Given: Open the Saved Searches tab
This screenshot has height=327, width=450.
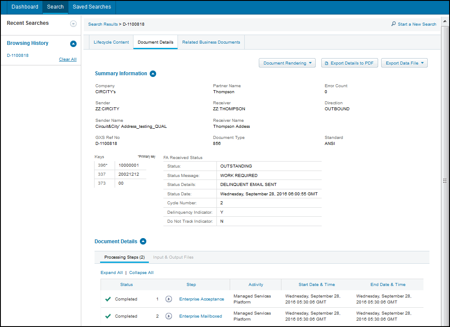Looking at the screenshot, I should 92,7.
